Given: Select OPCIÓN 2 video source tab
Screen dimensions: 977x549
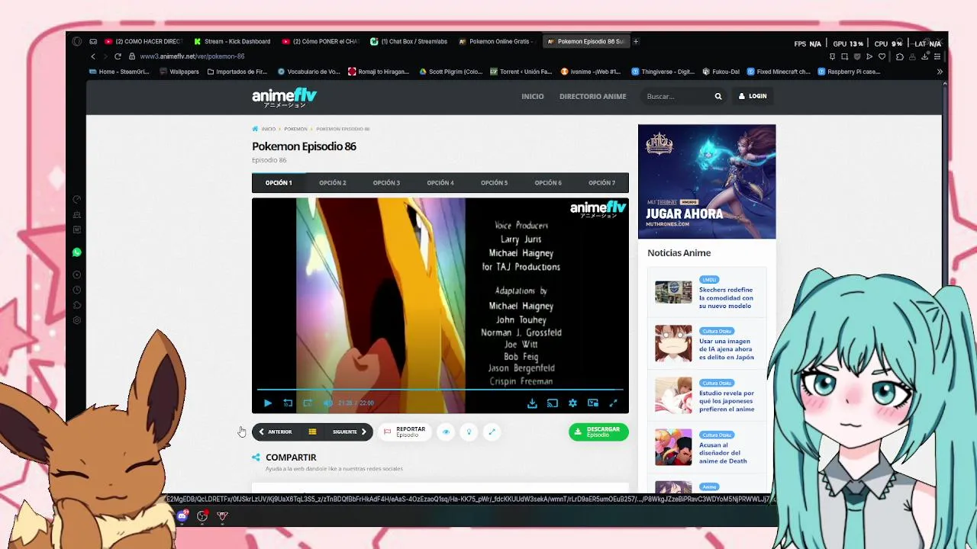Looking at the screenshot, I should (333, 183).
